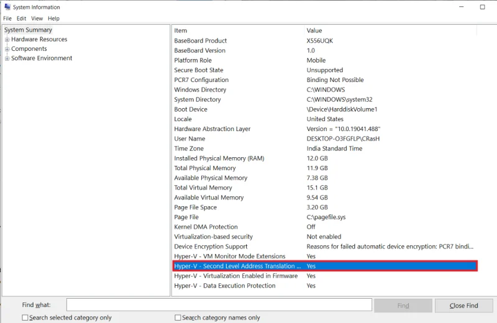
Task: Select the Kernel DMA Protection row
Action: (325, 227)
